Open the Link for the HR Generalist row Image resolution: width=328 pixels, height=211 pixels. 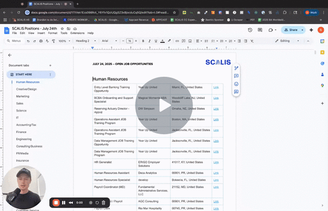pyautogui.click(x=216, y=162)
